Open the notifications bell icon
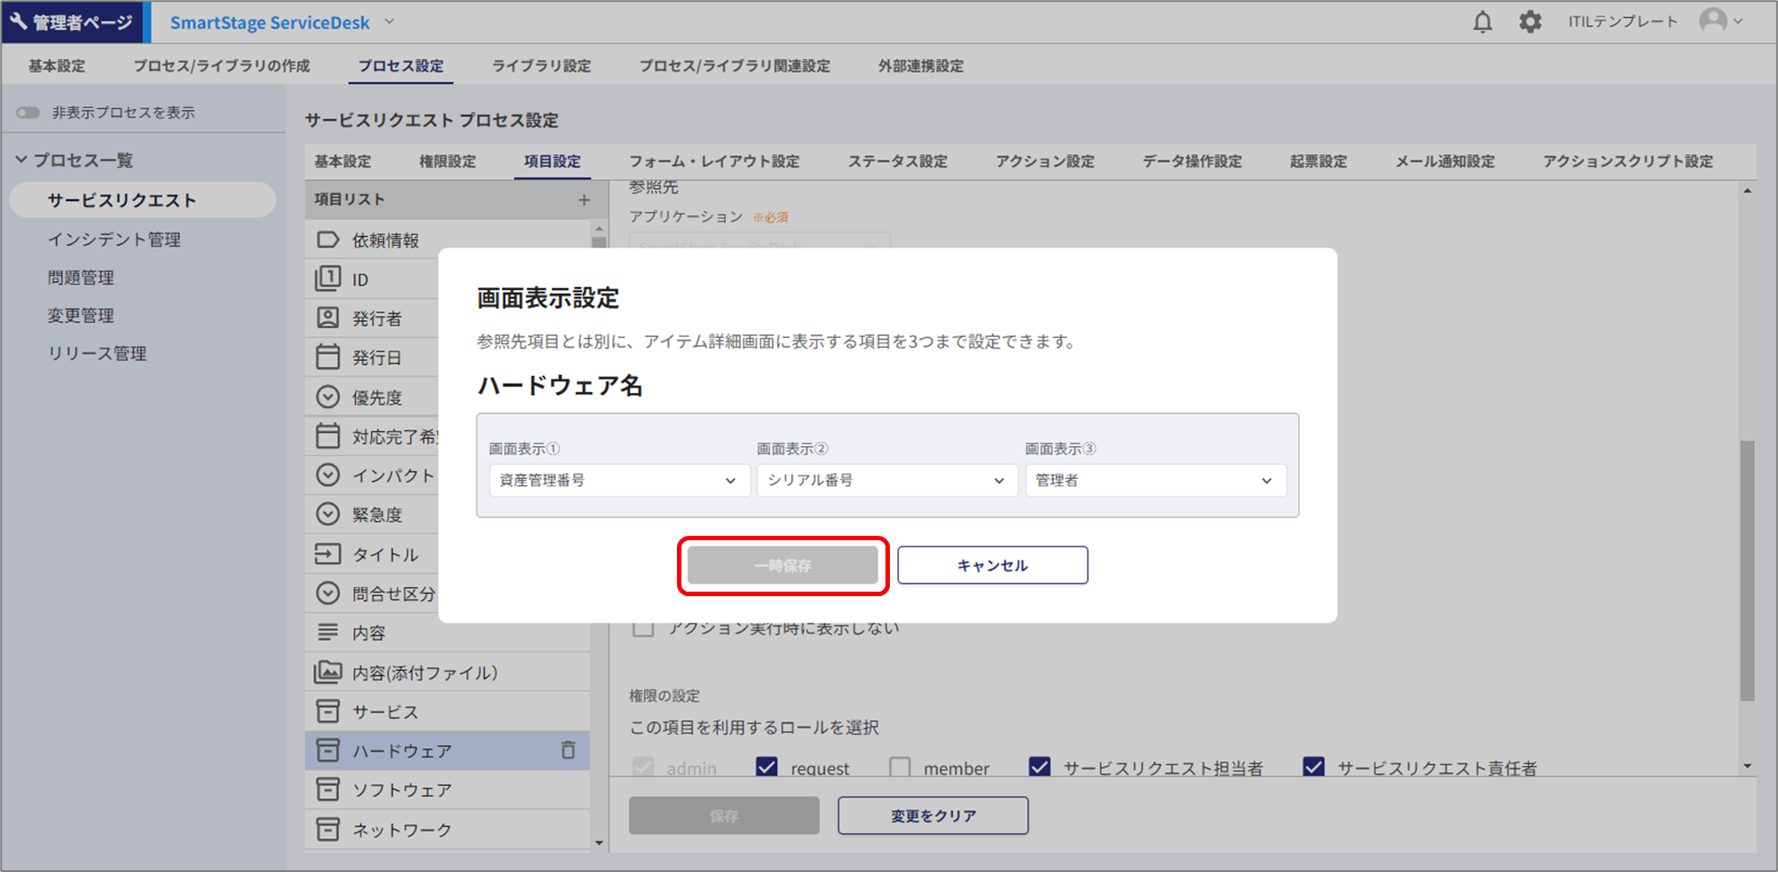 pyautogui.click(x=1483, y=22)
